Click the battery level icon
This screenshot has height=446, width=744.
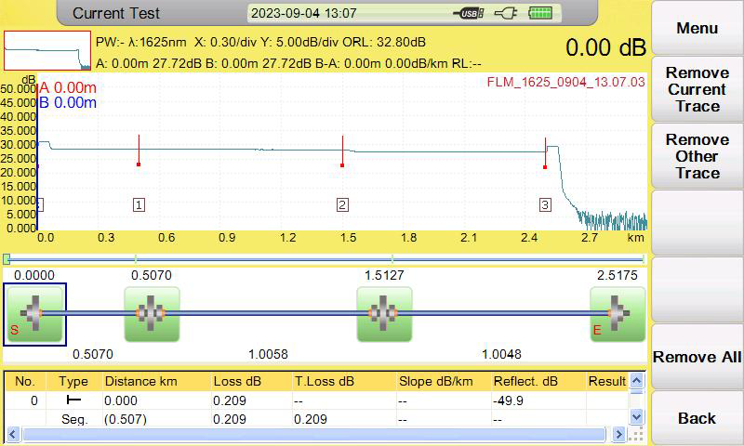(x=540, y=13)
